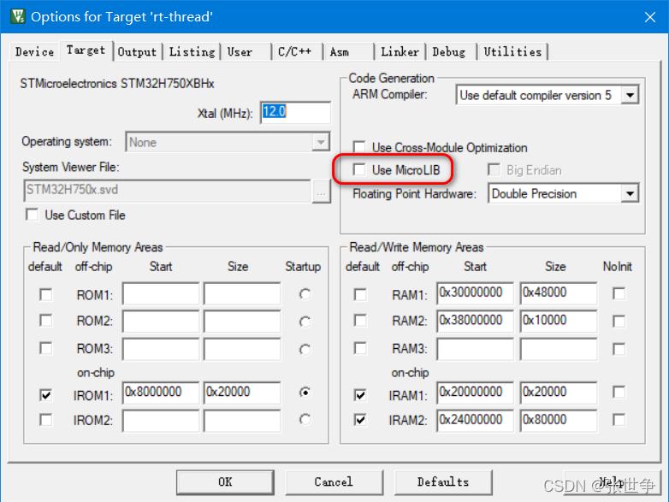Viewport: 669px width, 502px height.
Task: Check the ROM1 default checkbox
Action: coord(45,294)
